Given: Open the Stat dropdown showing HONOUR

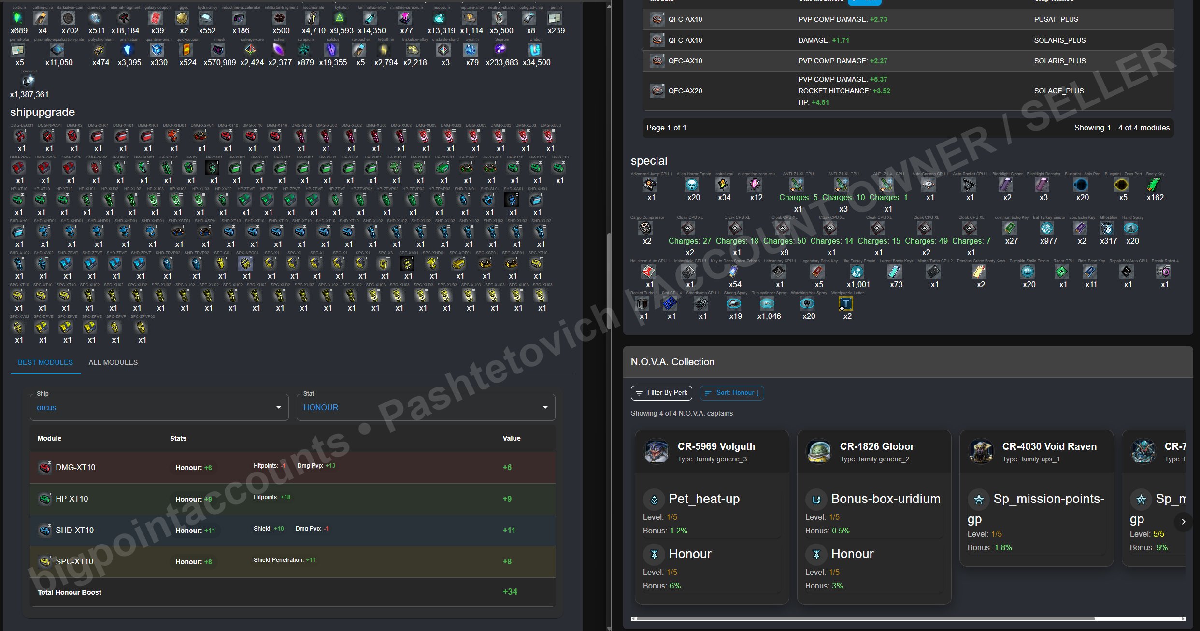Looking at the screenshot, I should (426, 407).
